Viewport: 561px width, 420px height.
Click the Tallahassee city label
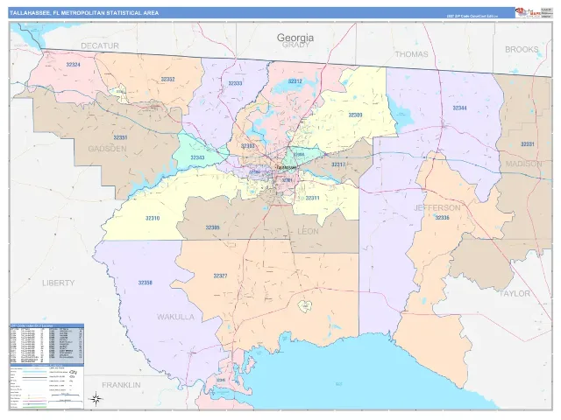[287, 167]
